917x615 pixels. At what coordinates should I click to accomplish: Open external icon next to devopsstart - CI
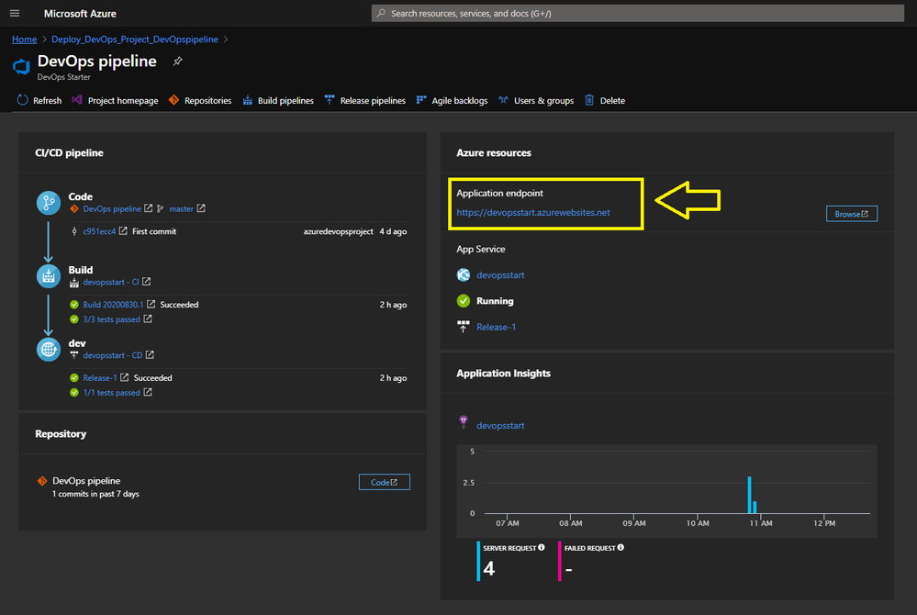(x=147, y=281)
